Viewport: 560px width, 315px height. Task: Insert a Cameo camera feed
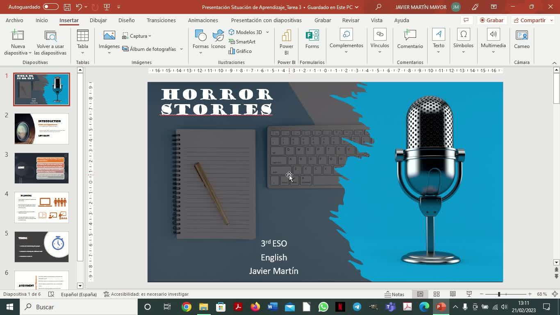pyautogui.click(x=521, y=39)
